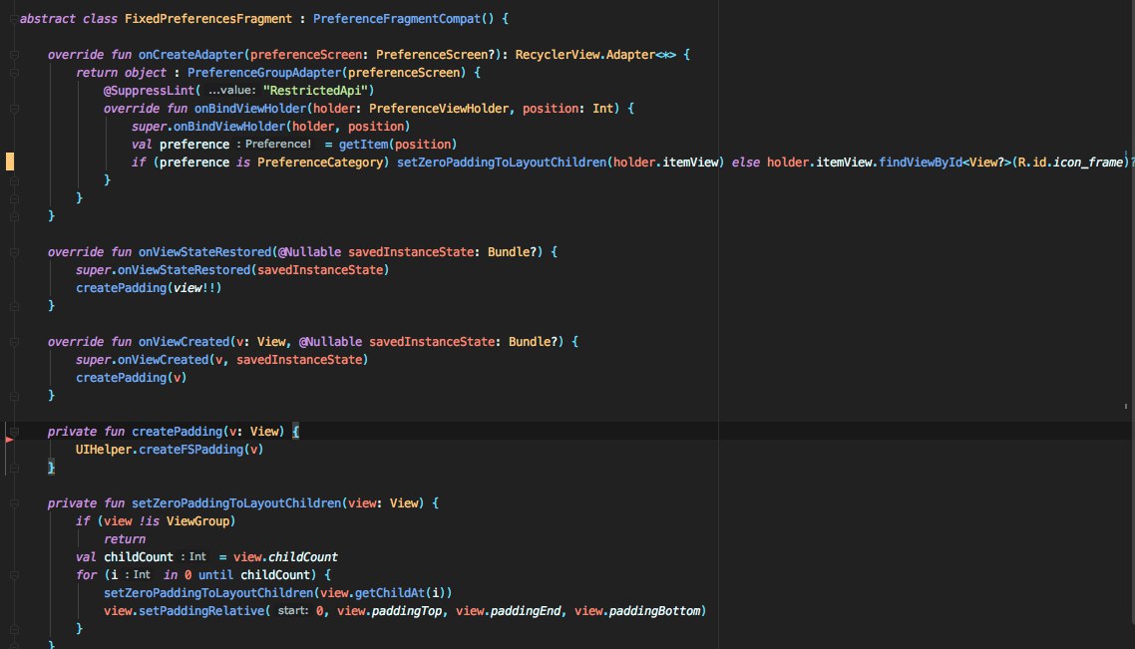The width and height of the screenshot is (1135, 649).
Task: Click the 'start:' parameter hint
Action: [x=293, y=611]
